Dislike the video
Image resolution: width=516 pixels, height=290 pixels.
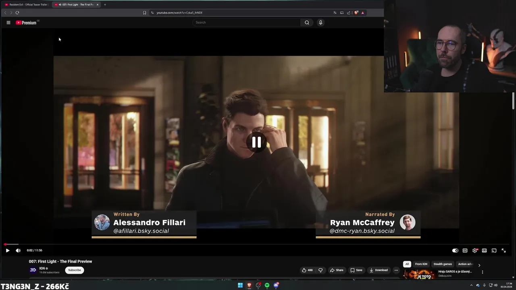320,270
